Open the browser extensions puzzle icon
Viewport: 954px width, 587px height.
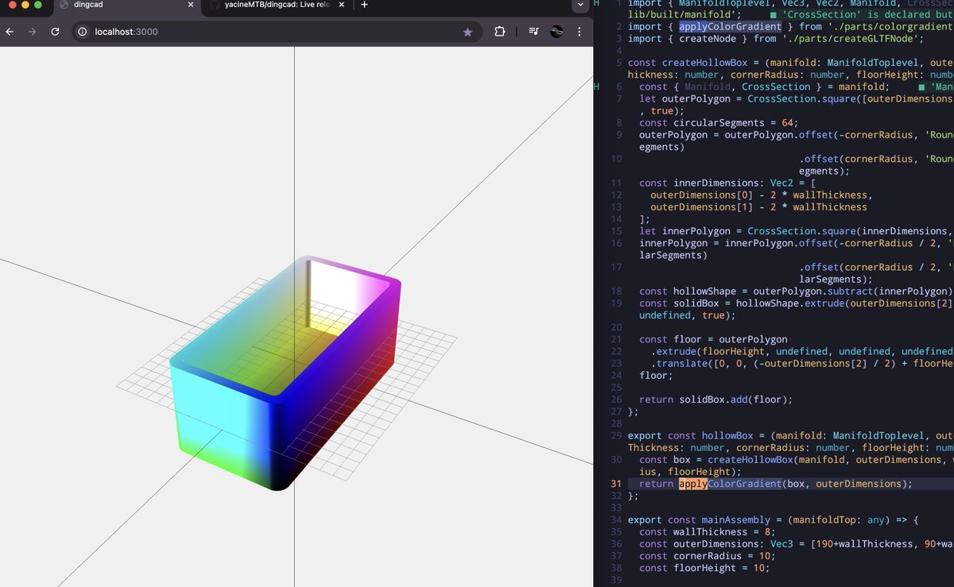(499, 32)
